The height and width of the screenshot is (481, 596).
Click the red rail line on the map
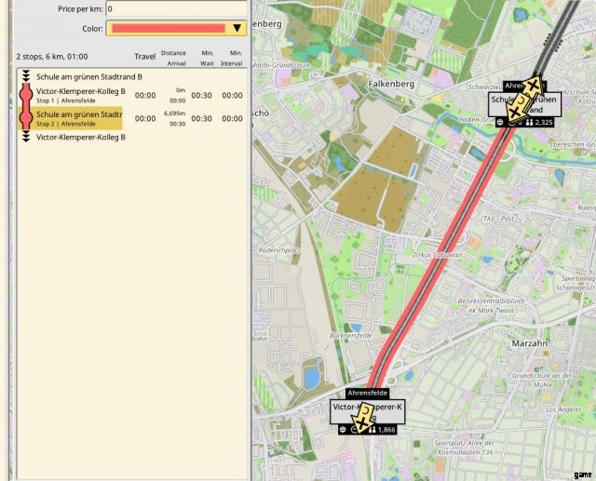pos(438,261)
